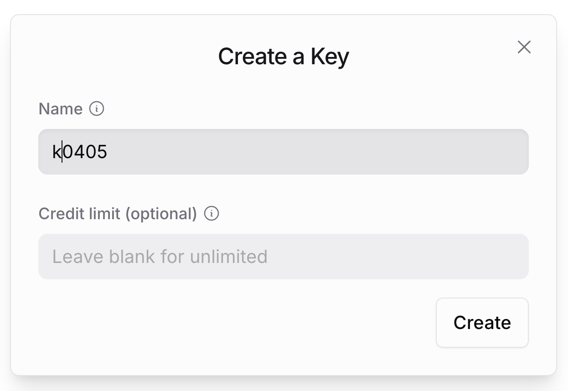Click the 'Create a Key' heading

(x=283, y=57)
